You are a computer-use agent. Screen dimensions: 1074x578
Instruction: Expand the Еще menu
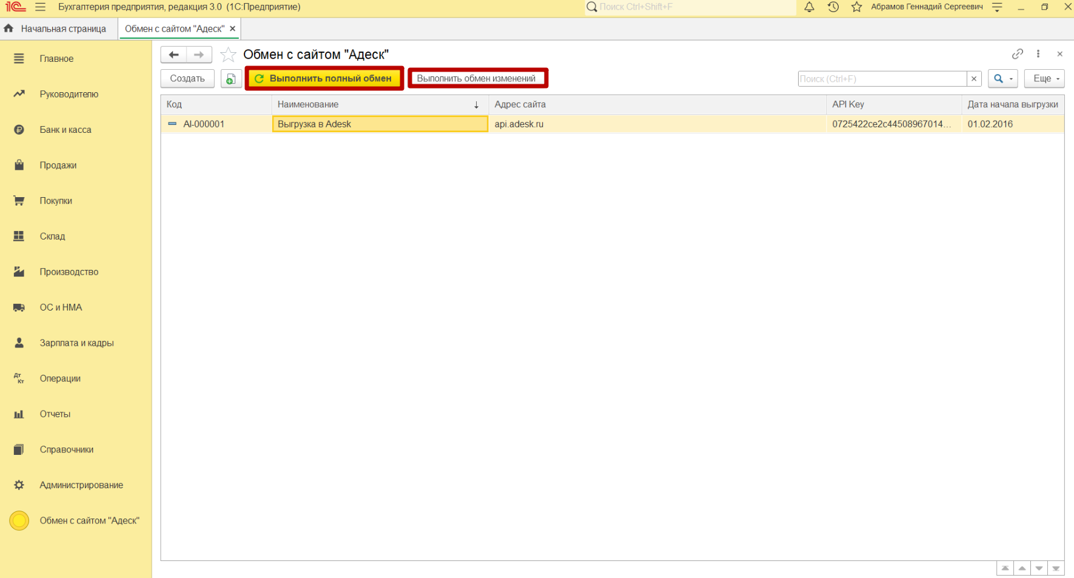(x=1045, y=79)
